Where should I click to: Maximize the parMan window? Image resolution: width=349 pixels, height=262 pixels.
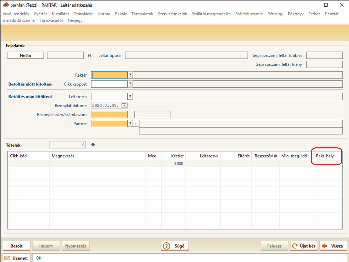click(x=326, y=5)
